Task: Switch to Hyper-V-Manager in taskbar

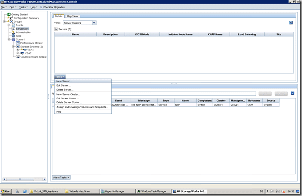Action: (117, 191)
